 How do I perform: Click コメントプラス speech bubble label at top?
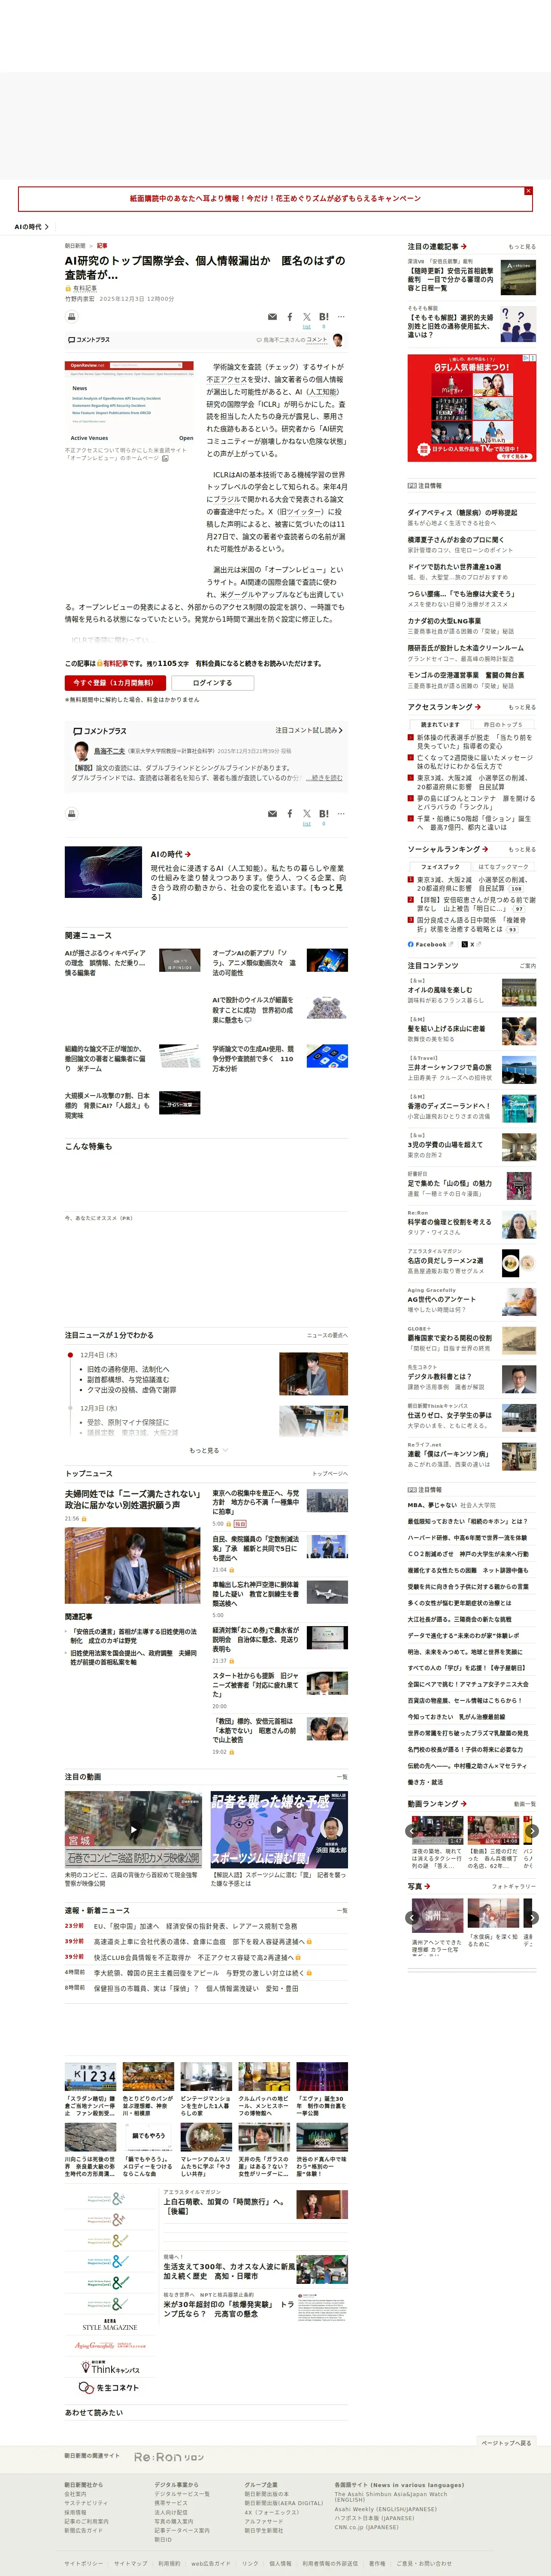point(89,340)
